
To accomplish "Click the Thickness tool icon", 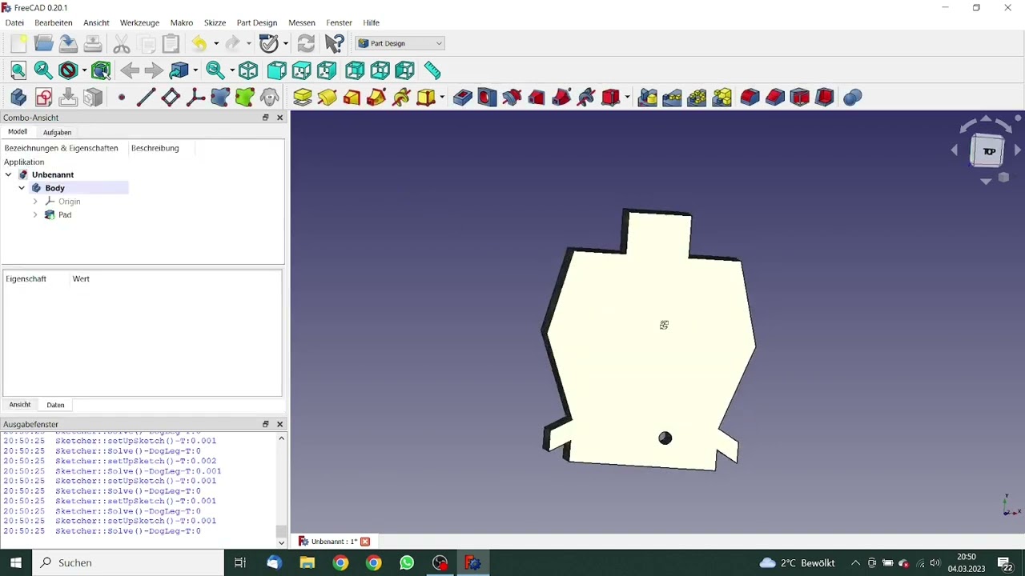I will 825,98.
